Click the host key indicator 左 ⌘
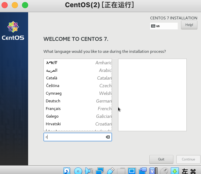 tap(189, 171)
